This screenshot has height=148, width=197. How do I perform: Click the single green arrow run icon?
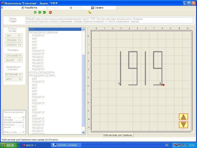pos(35,12)
